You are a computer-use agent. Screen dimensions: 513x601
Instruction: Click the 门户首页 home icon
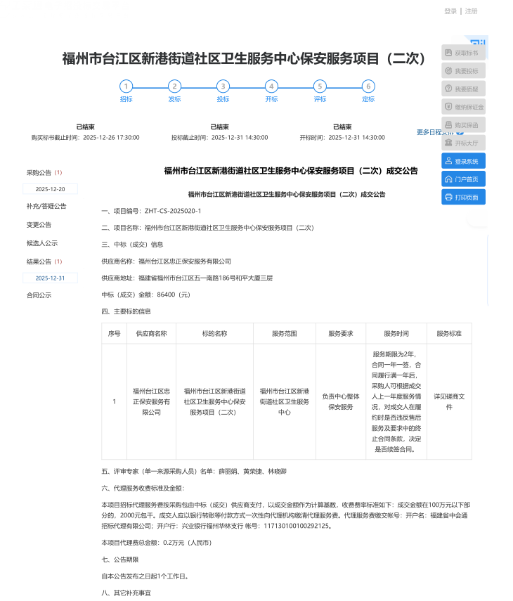point(449,179)
